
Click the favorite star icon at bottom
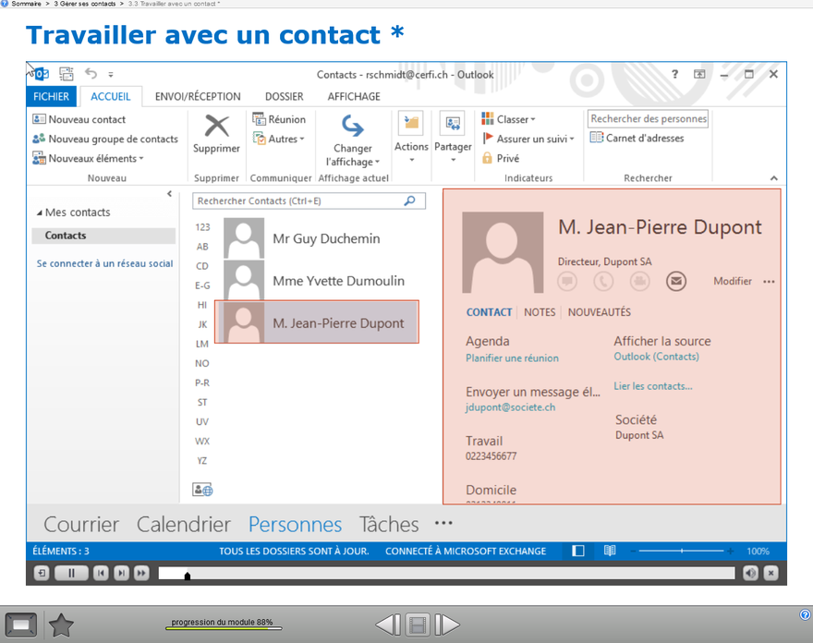[x=61, y=625]
